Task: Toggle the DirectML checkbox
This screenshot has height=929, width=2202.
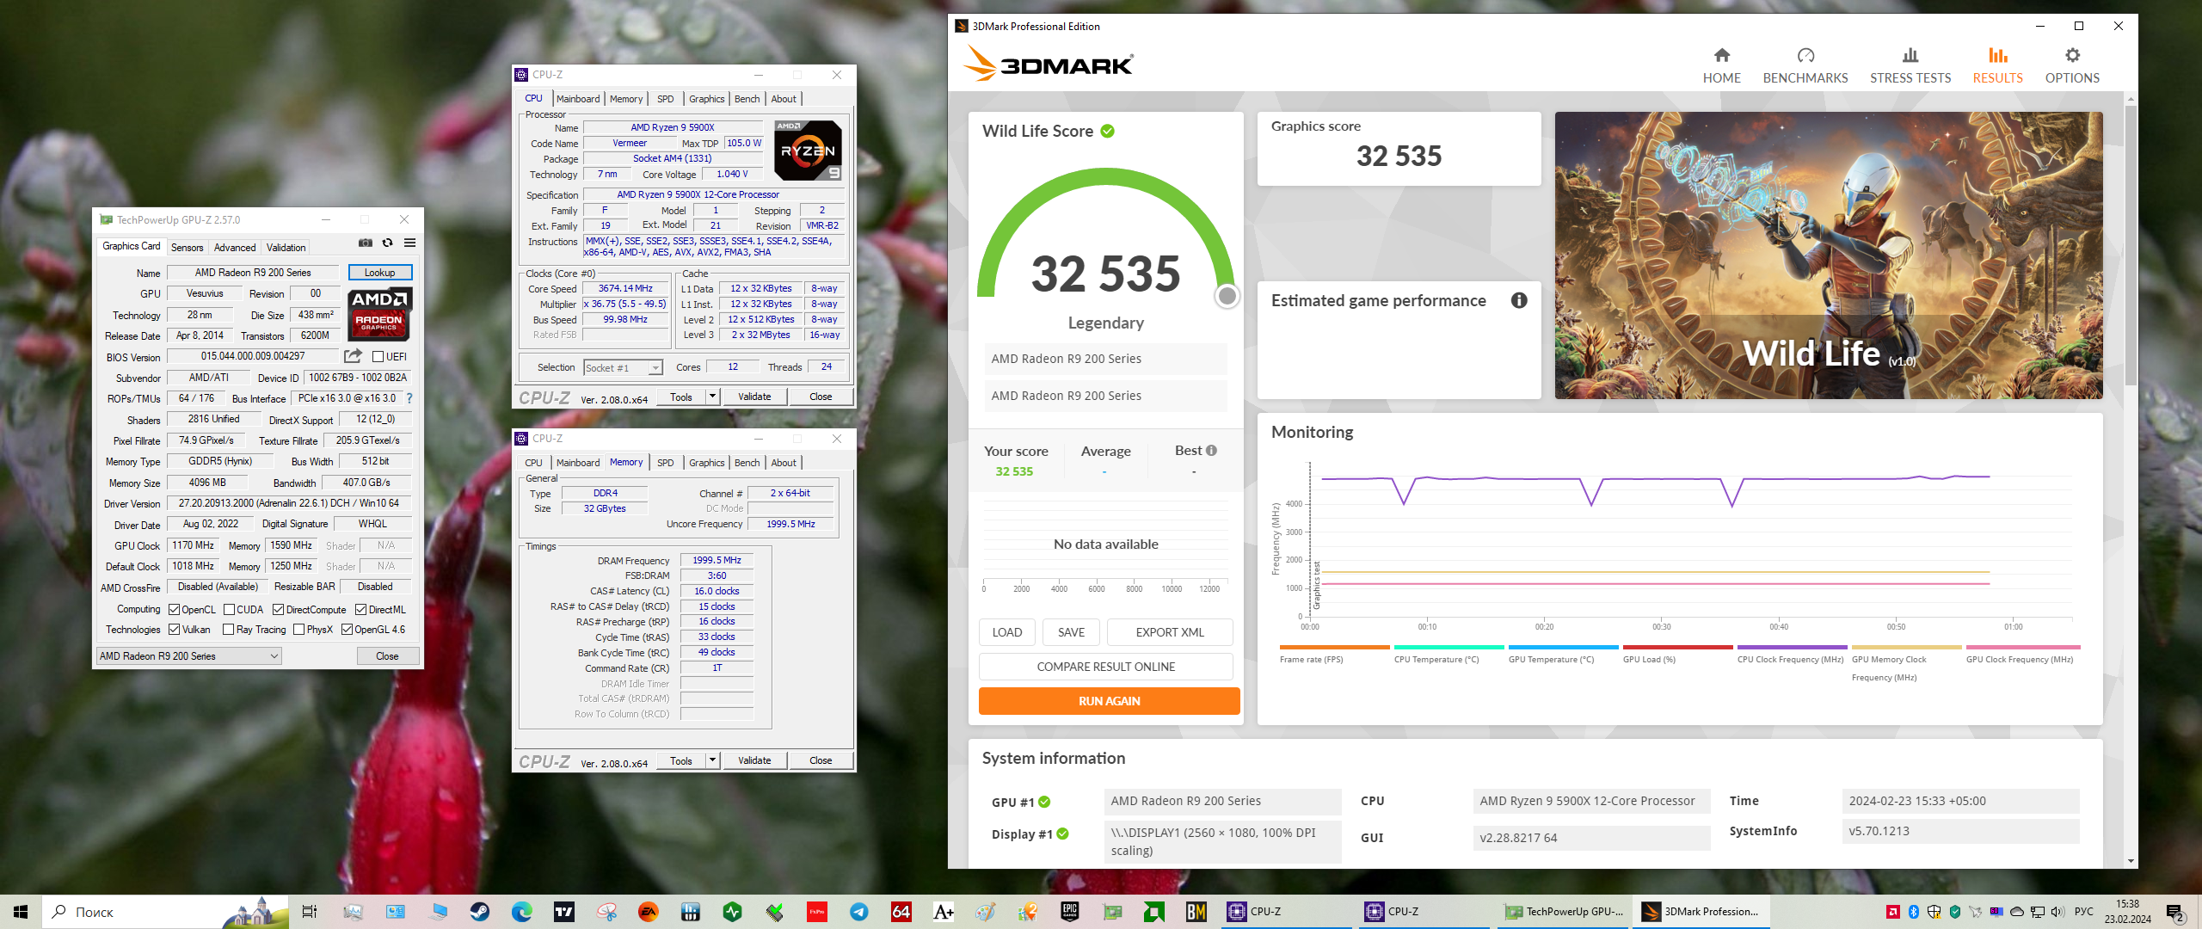Action: (361, 610)
